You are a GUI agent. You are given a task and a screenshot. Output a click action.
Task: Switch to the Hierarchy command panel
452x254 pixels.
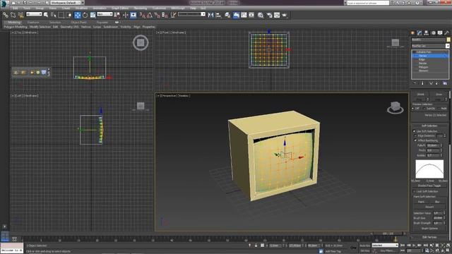(427, 33)
